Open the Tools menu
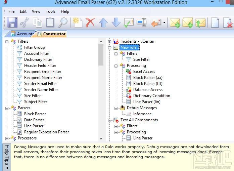This screenshot has height=171, width=234. [x=50, y=11]
